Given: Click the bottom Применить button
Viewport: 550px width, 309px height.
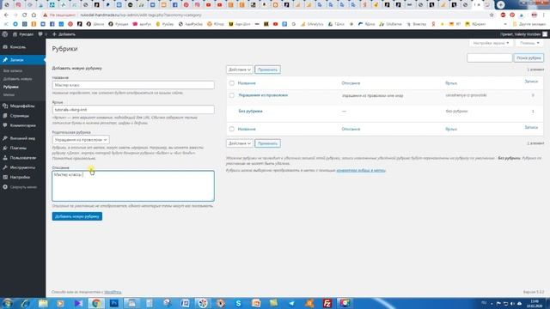Looking at the screenshot, I should 267,143.
